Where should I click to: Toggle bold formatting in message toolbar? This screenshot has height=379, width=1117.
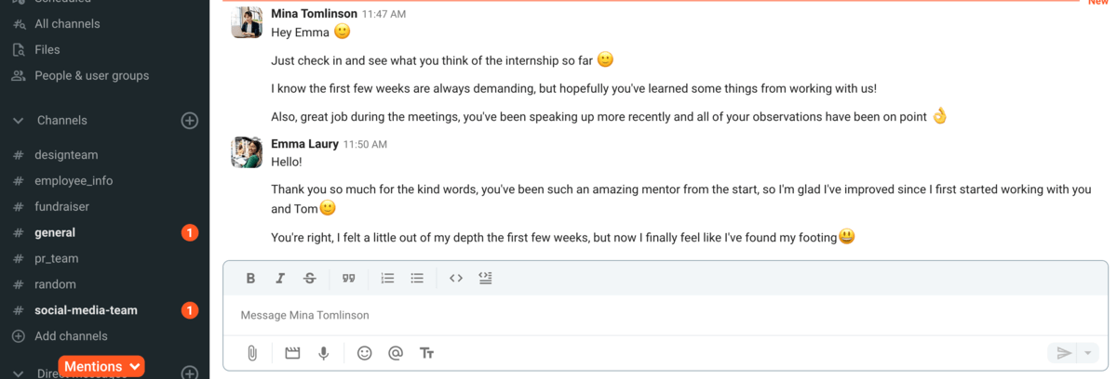click(x=250, y=278)
